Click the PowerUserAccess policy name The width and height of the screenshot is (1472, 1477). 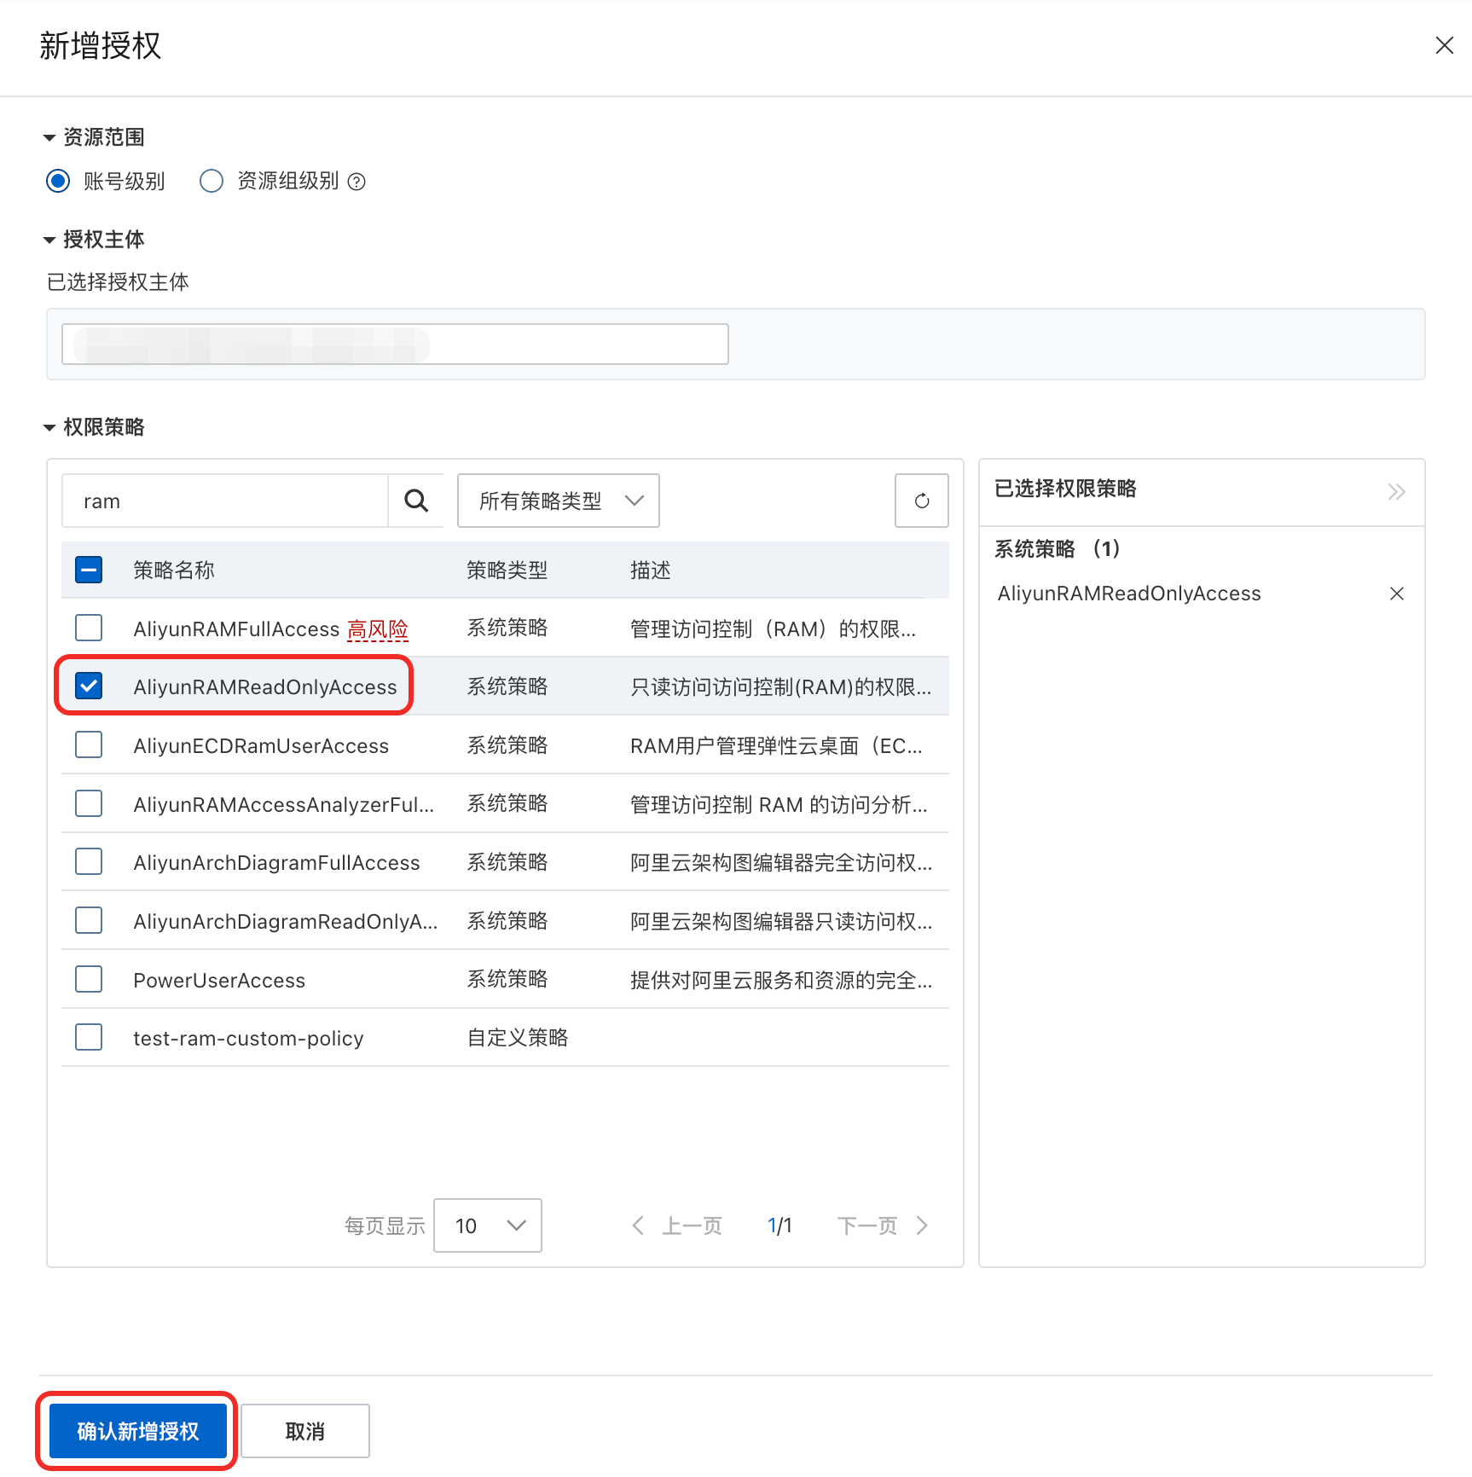pyautogui.click(x=219, y=981)
